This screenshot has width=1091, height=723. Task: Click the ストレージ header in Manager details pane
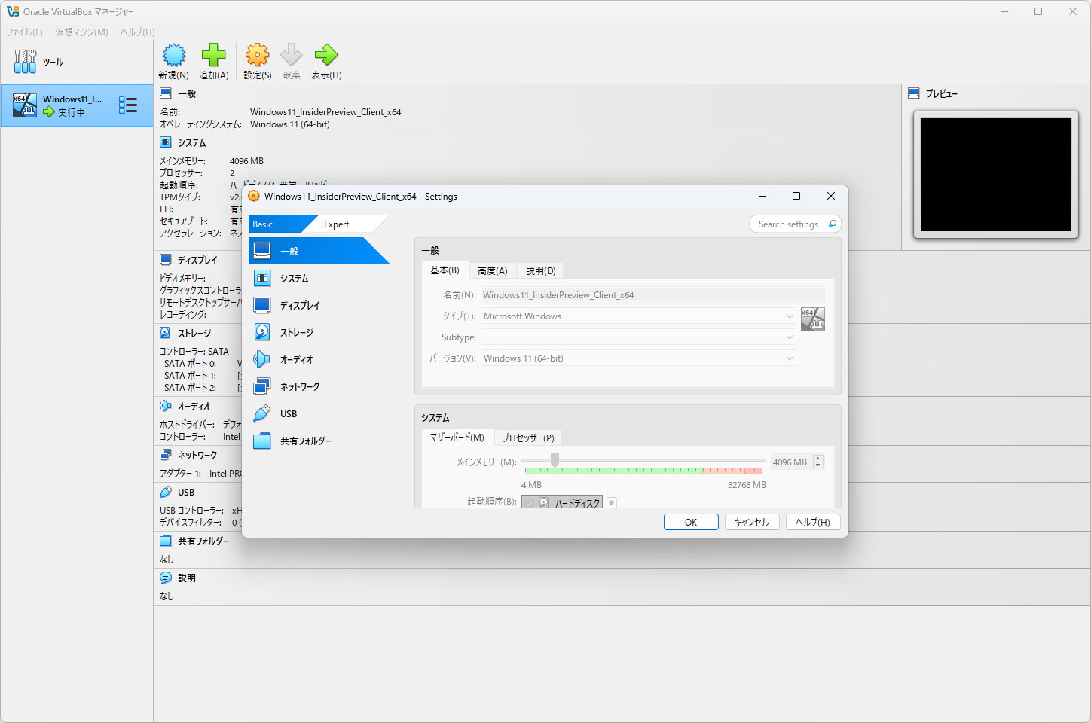[x=194, y=333]
